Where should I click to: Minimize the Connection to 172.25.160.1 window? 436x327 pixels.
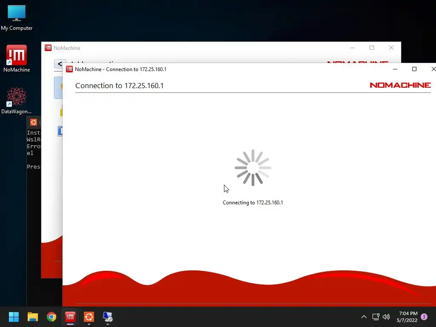click(395, 69)
